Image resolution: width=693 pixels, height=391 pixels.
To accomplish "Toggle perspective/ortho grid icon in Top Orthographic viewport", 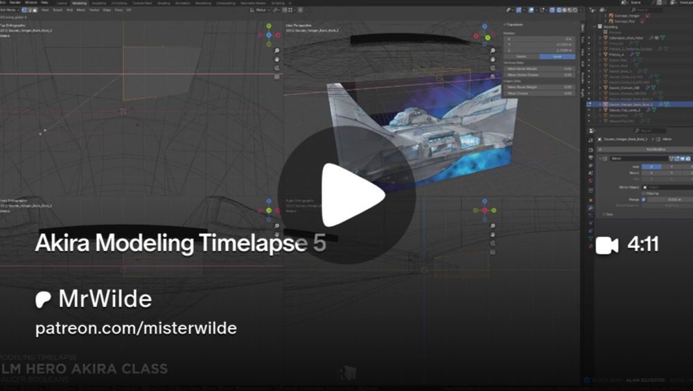I will coord(277,76).
